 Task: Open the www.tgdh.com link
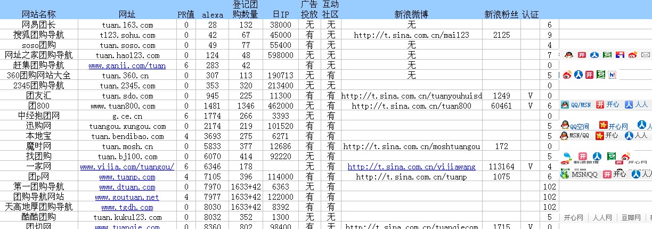pos(127,207)
